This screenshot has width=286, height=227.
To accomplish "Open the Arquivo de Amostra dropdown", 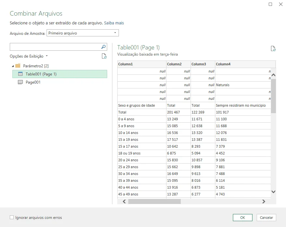I will tap(83, 33).
